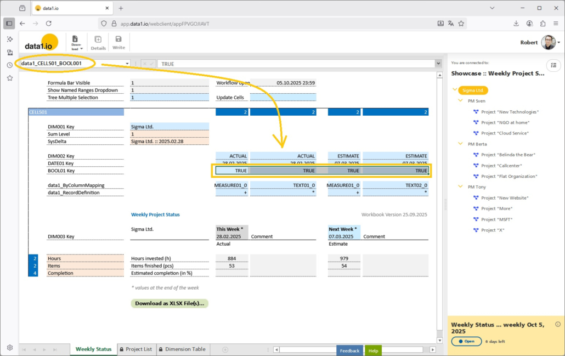Click the info icon on Weekly Status card
Screen dimensions: 565x356
[557, 324]
